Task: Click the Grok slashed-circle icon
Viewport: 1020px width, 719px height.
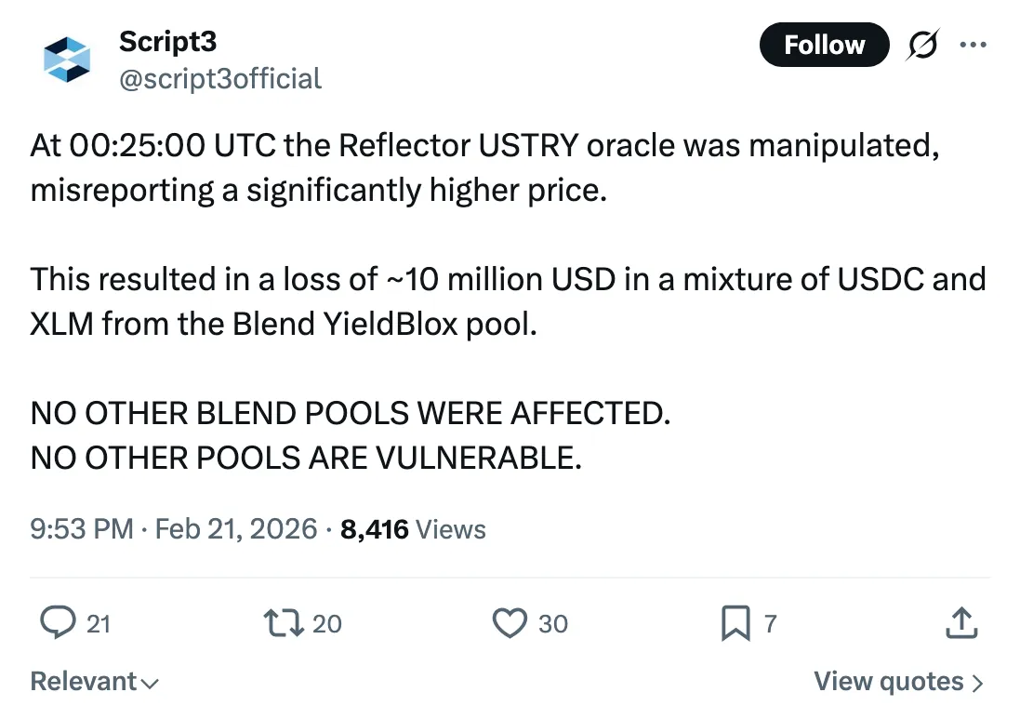Action: [x=921, y=45]
